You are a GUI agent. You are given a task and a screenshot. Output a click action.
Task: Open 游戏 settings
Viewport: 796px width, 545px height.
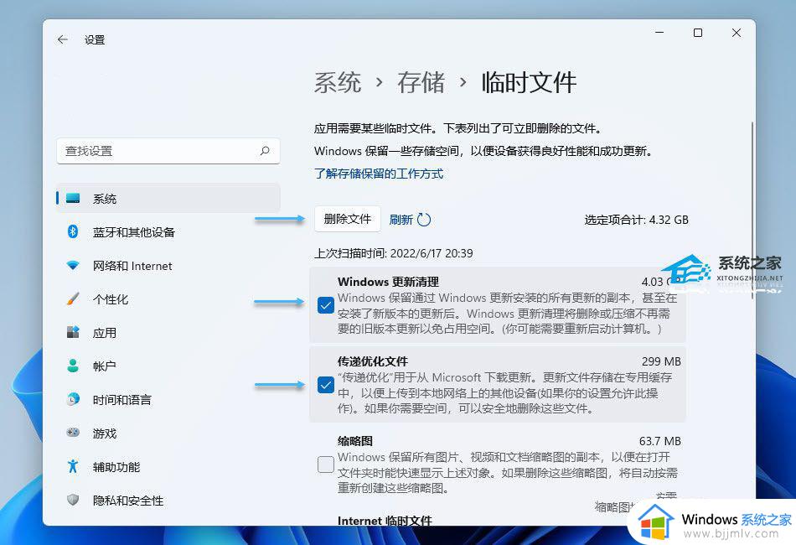click(168, 433)
